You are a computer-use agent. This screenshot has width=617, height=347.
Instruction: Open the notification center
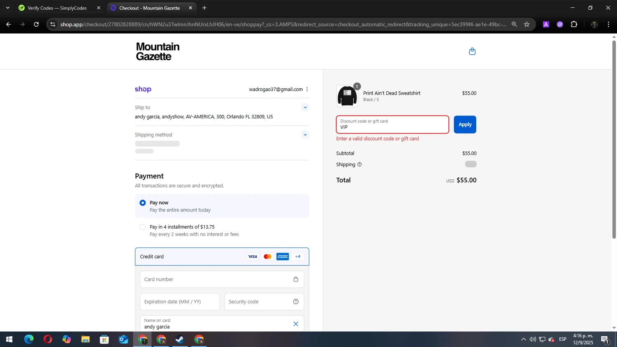605,340
